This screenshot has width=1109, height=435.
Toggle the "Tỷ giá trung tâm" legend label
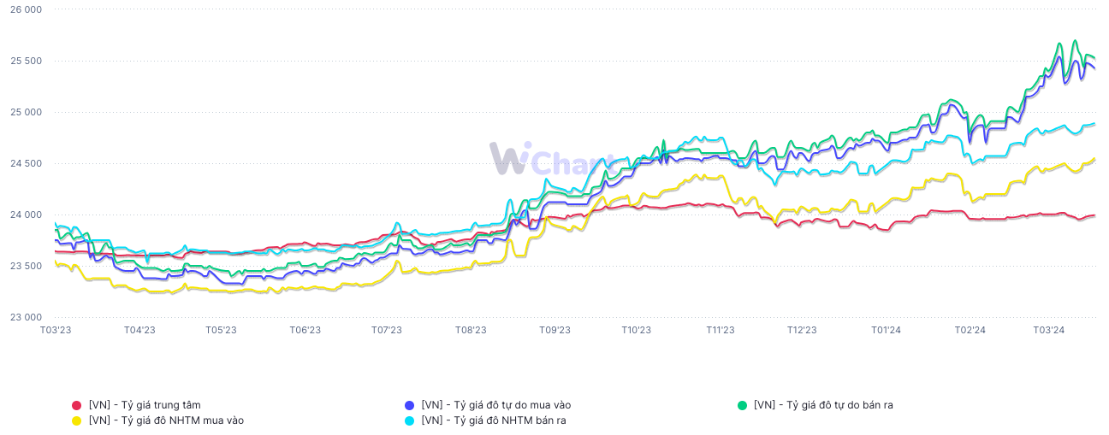click(x=145, y=405)
